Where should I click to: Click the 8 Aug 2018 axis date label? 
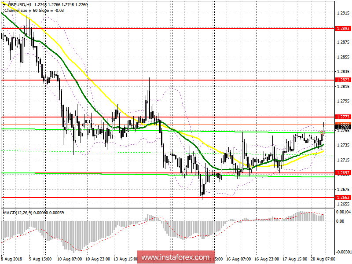click(11, 260)
